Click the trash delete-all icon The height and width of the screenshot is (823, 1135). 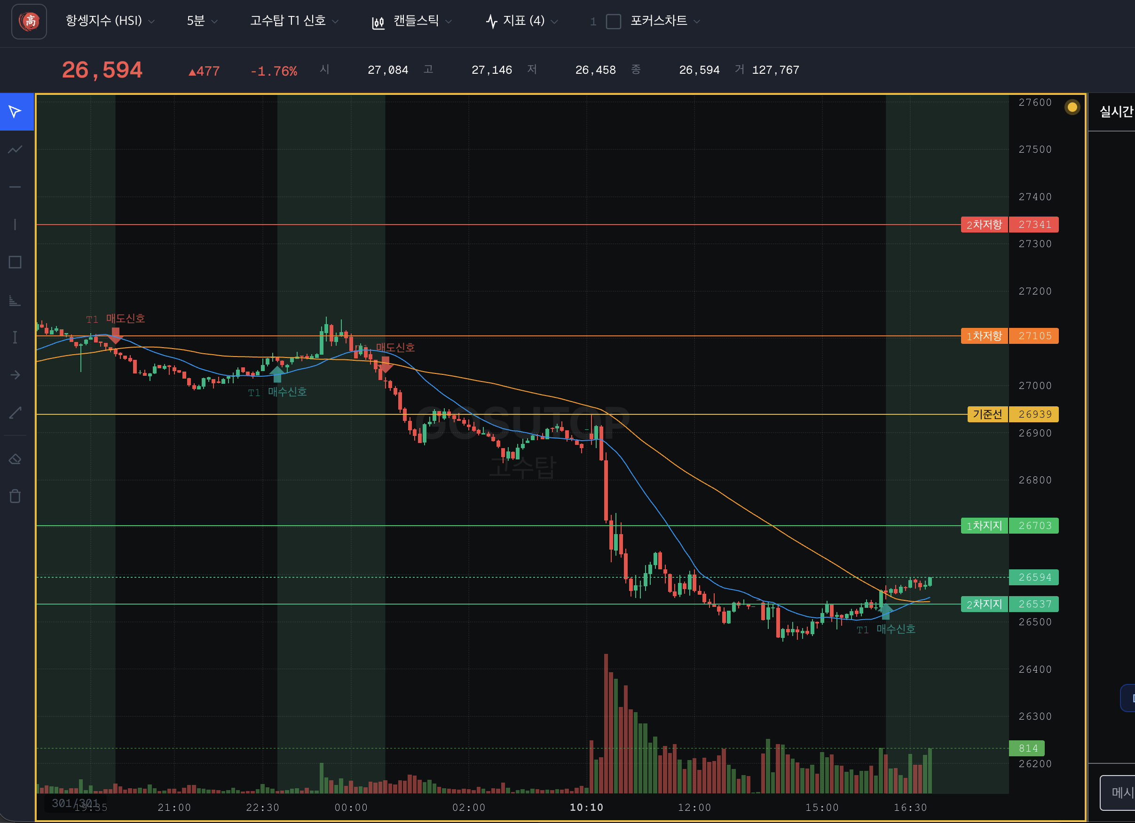[x=16, y=496]
